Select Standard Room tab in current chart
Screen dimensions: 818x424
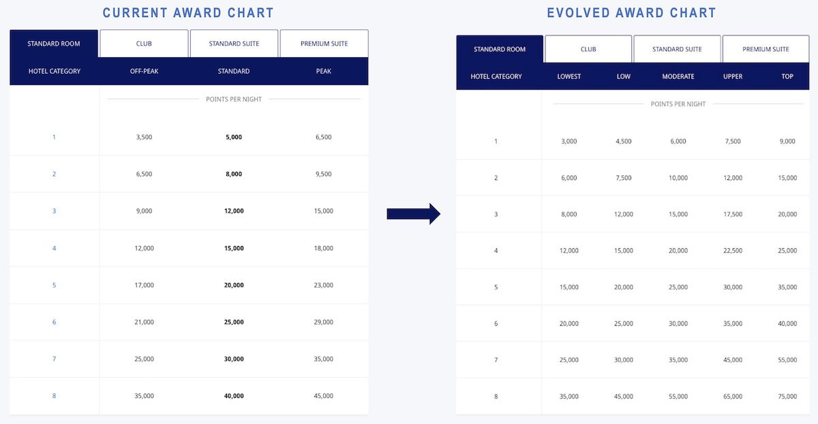pos(54,44)
